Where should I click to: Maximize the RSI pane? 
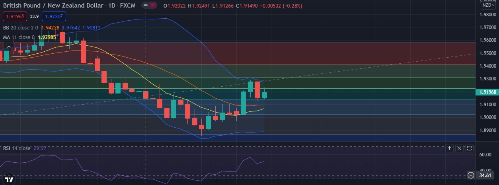point(469,148)
